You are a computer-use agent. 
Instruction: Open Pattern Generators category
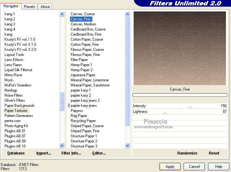pyautogui.click(x=18, y=116)
